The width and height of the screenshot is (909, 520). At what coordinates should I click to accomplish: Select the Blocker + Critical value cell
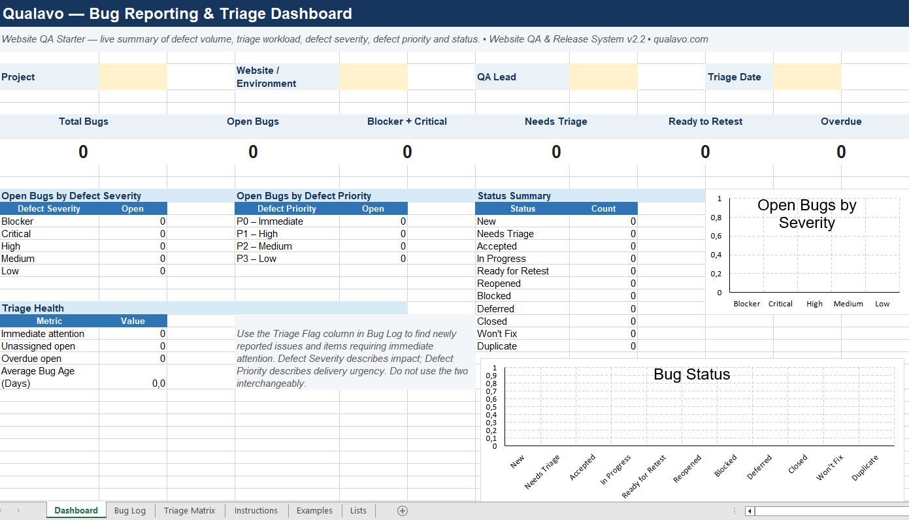click(407, 152)
